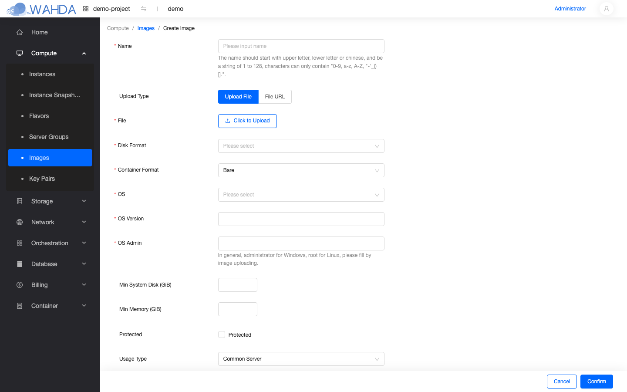Open the project switcher grid icon
Screen dimensions: 627x392
pyautogui.click(x=86, y=9)
